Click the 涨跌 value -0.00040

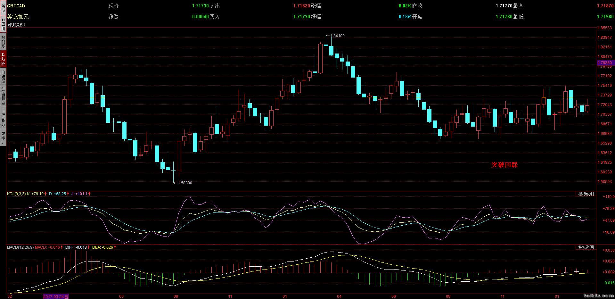[x=200, y=17]
